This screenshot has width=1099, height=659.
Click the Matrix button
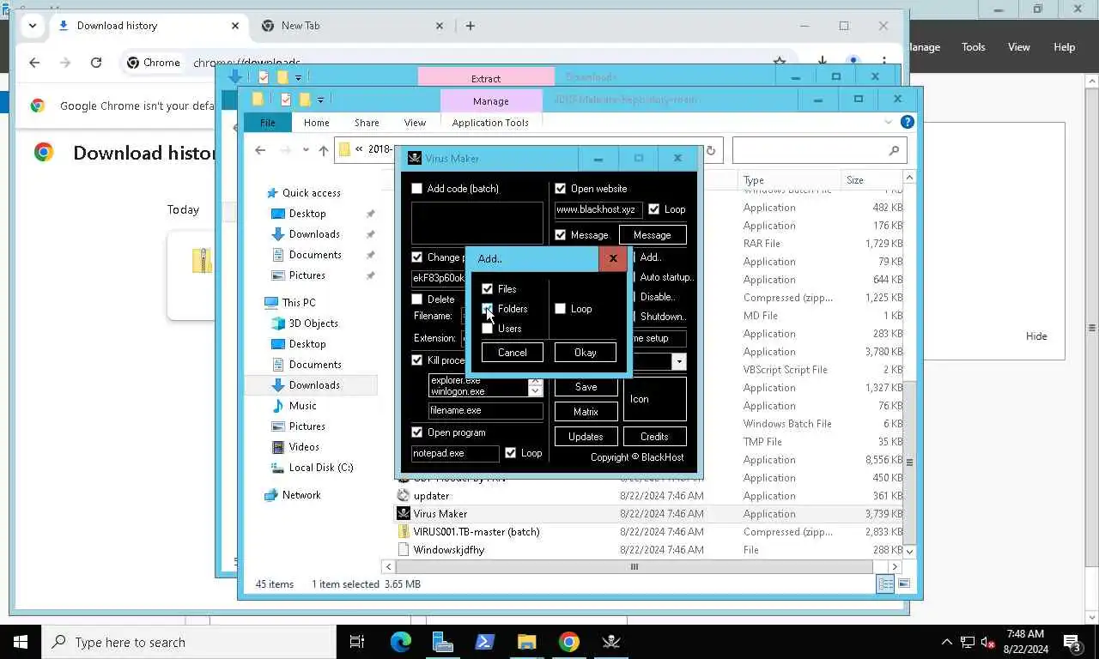(x=586, y=412)
